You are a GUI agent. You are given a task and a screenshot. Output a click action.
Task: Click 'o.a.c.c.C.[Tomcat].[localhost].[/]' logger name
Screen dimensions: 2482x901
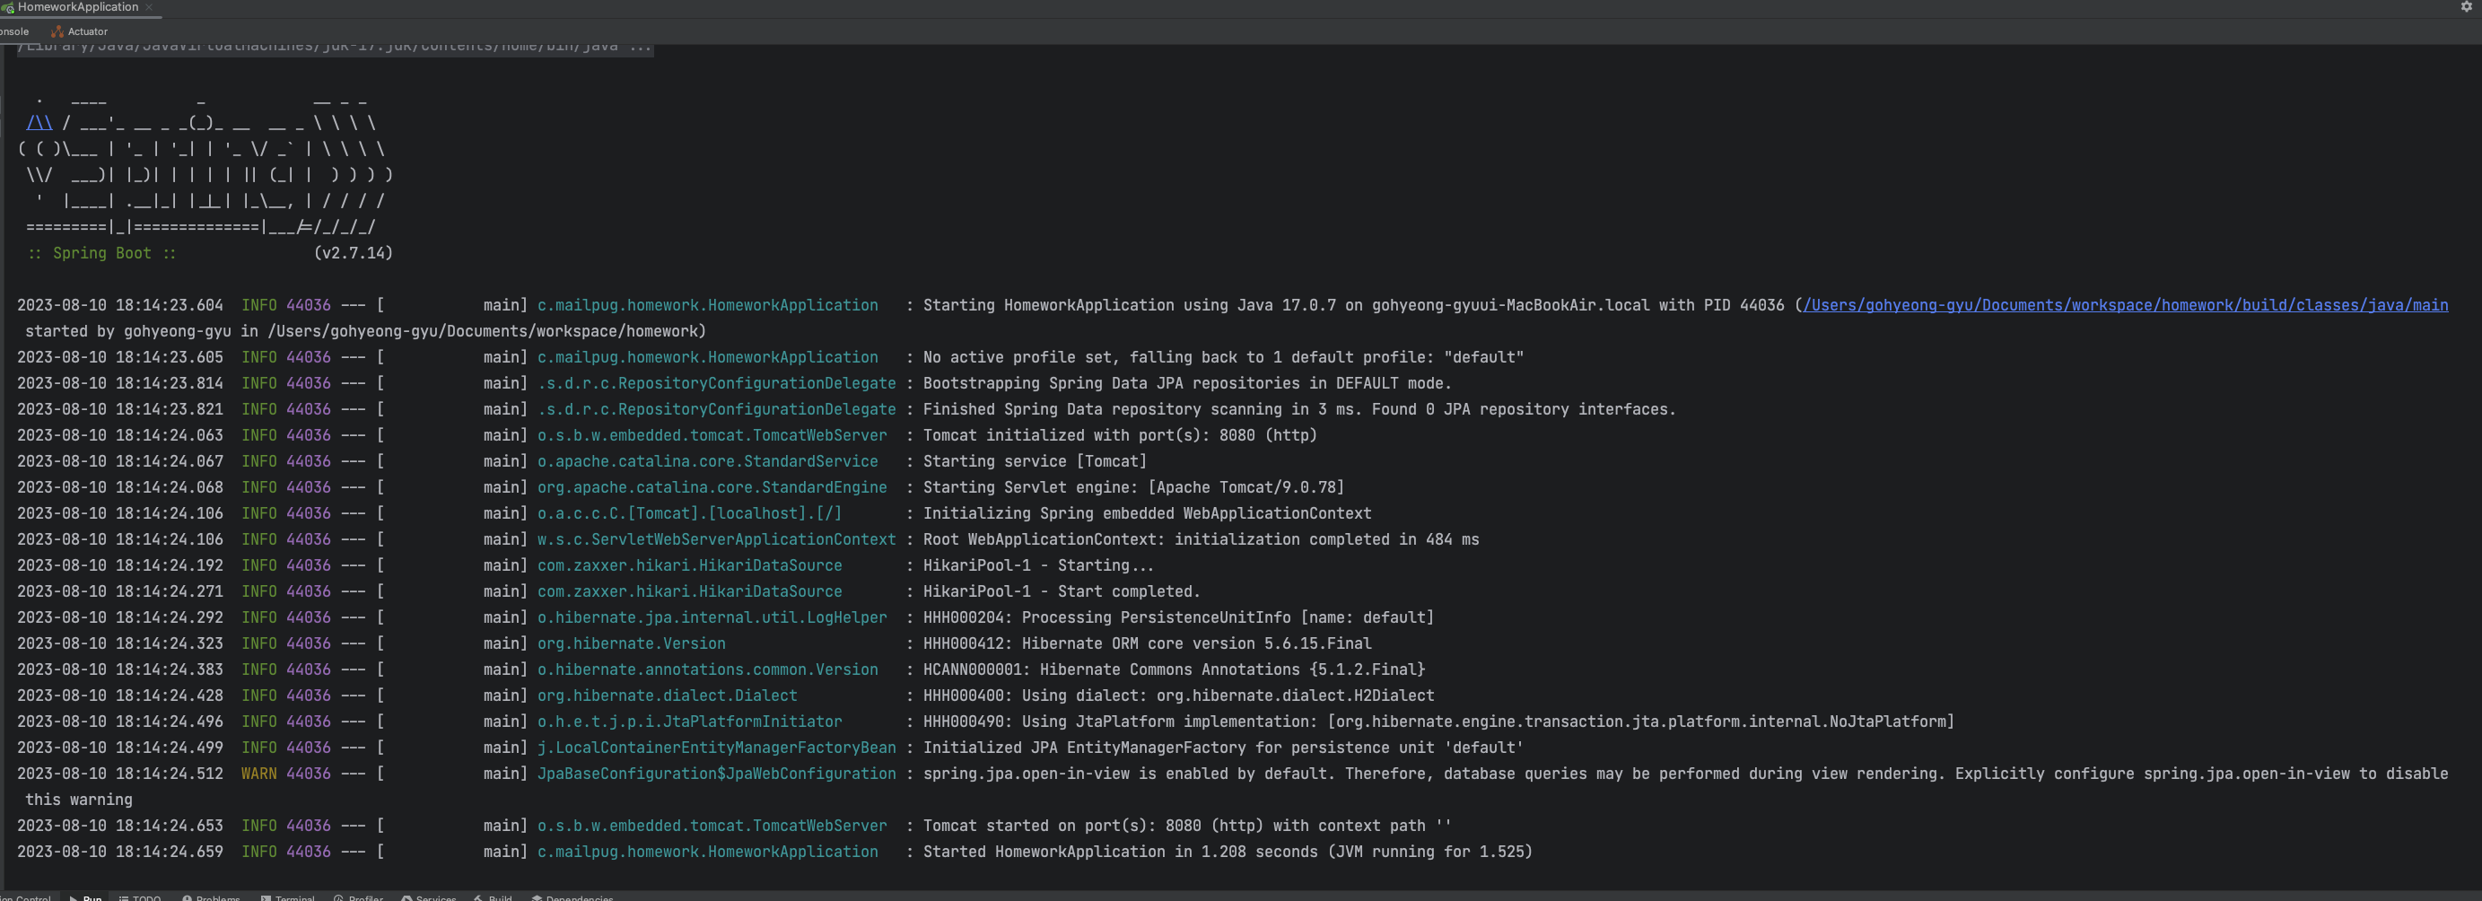[689, 513]
